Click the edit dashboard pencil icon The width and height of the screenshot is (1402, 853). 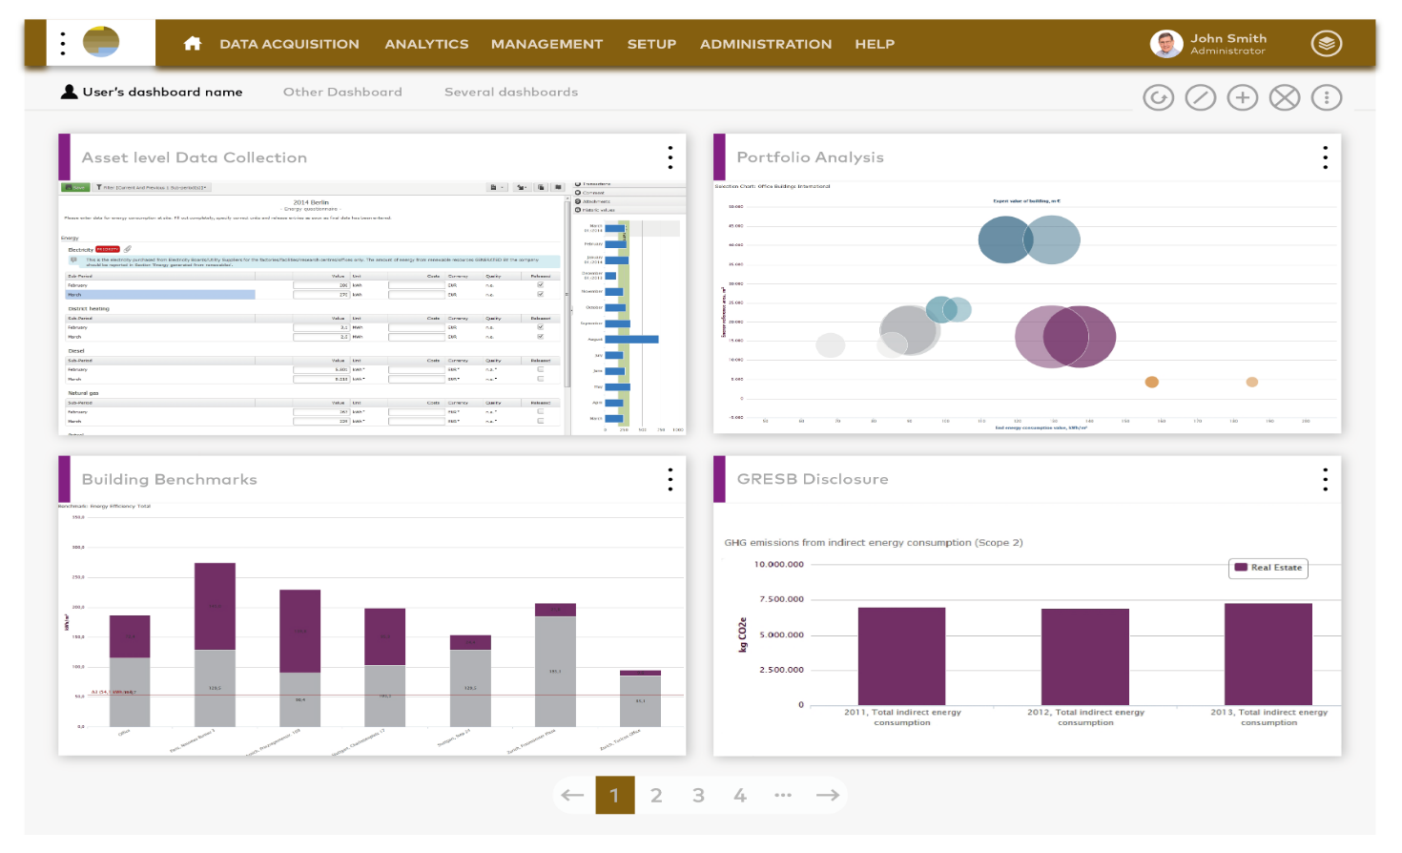(x=1201, y=97)
